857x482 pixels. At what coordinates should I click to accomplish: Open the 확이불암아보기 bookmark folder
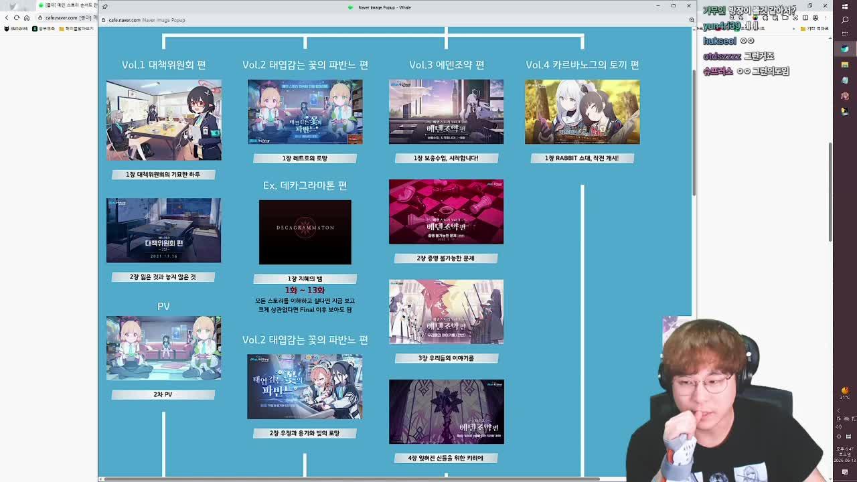click(76, 29)
